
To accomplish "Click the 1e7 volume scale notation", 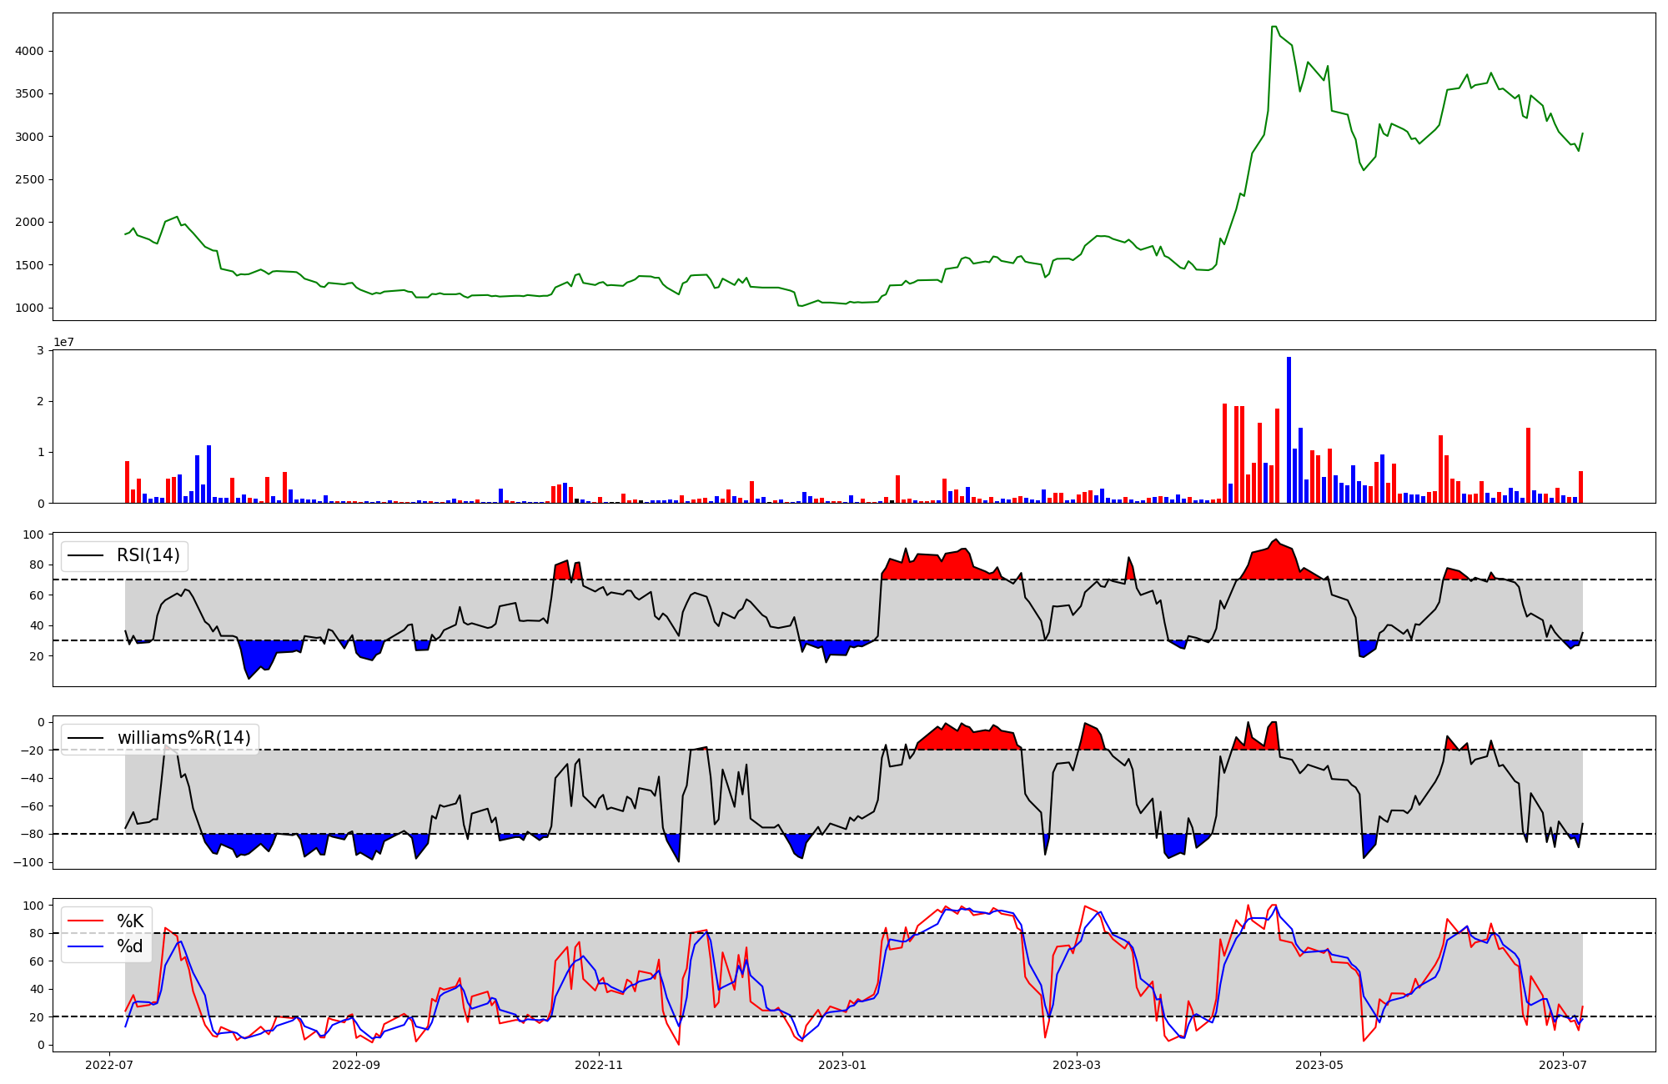I will [x=64, y=342].
